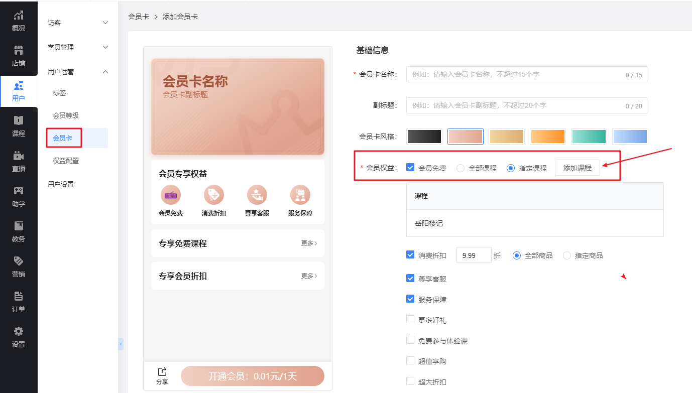Open the 订单 orders icon

click(19, 296)
